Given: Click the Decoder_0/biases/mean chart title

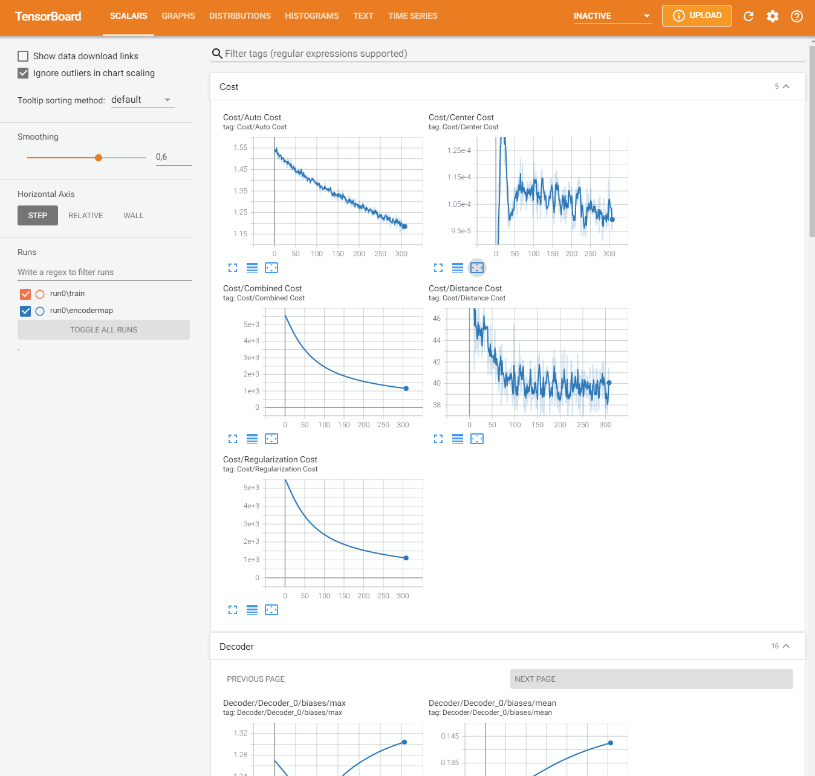Looking at the screenshot, I should pyautogui.click(x=492, y=703).
